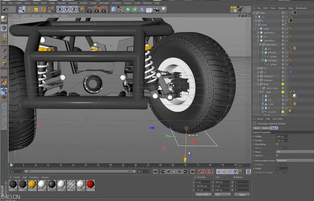This screenshot has width=314, height=201.
Task: Open the spline pen tool icon
Action: pyautogui.click(x=121, y=9)
